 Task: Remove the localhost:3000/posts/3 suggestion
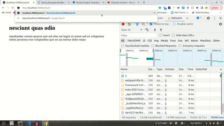[155, 13]
